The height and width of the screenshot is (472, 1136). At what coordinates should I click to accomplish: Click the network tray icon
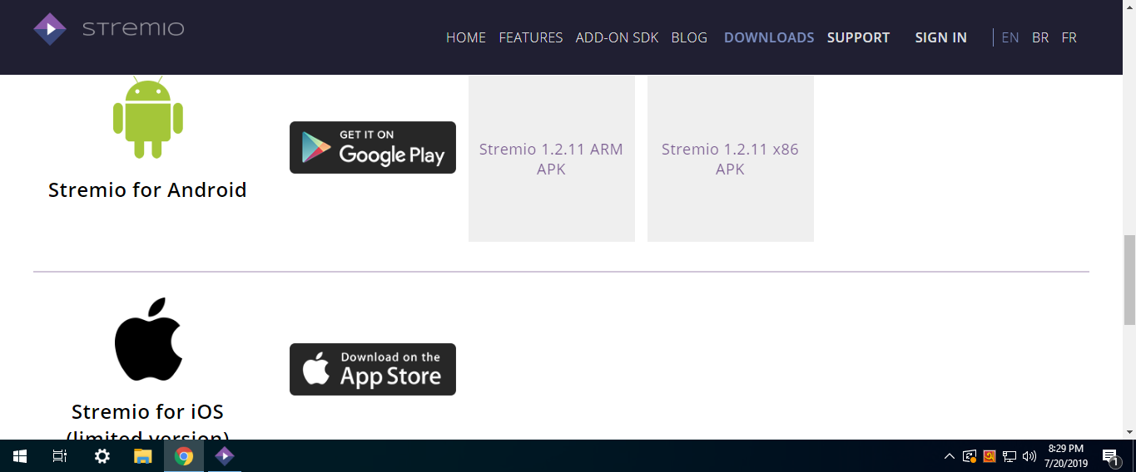point(1010,456)
